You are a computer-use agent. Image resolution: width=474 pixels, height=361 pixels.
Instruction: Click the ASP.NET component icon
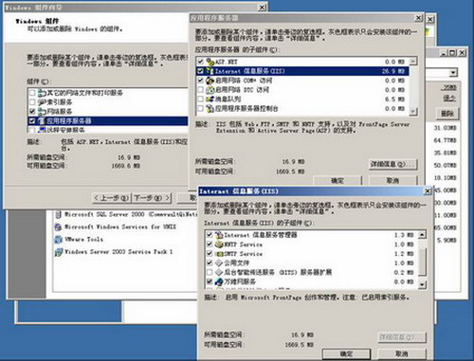[x=210, y=62]
